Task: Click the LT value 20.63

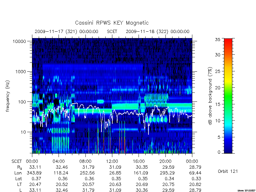Action: [115, 184]
